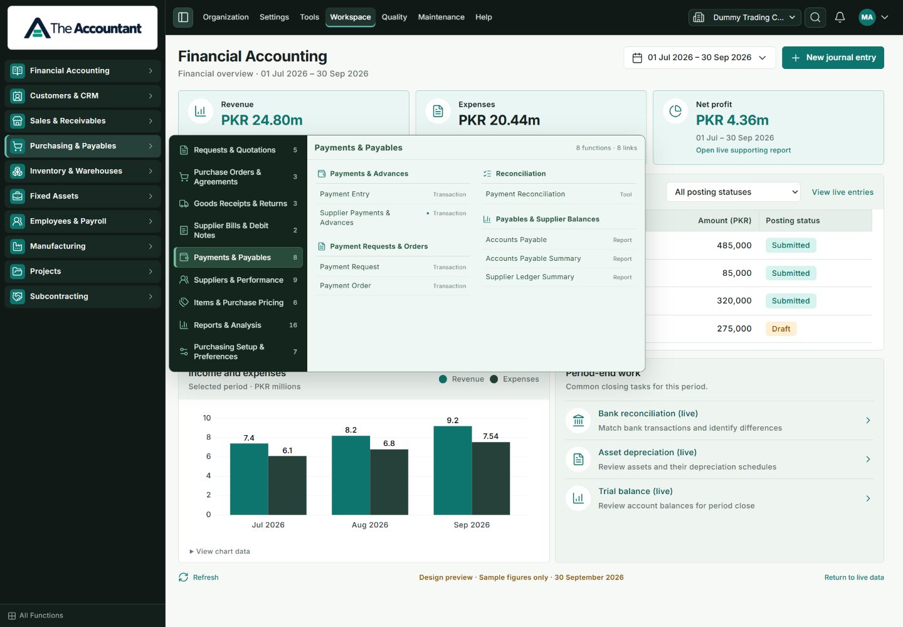Click the Subcontracting handshake icon

pyautogui.click(x=18, y=297)
